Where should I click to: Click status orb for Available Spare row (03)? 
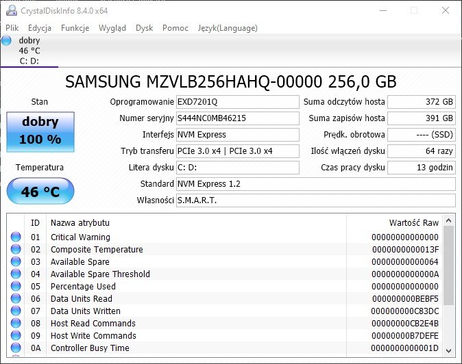[x=16, y=261]
